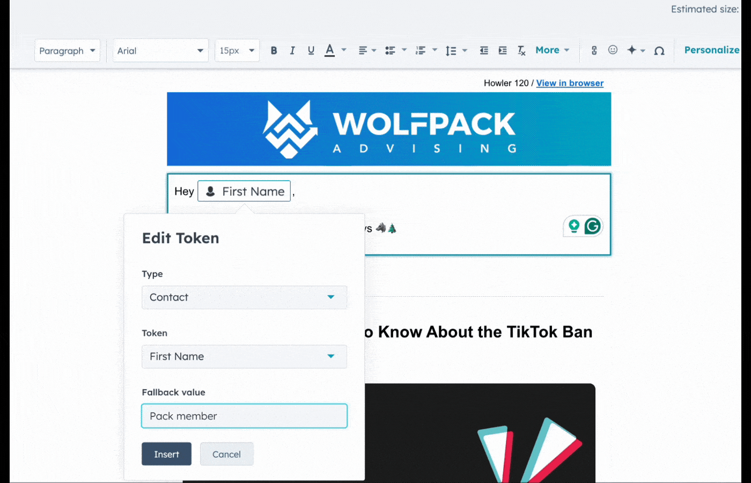The height and width of the screenshot is (483, 751).
Task: Open the line spacing options
Action: 457,50
